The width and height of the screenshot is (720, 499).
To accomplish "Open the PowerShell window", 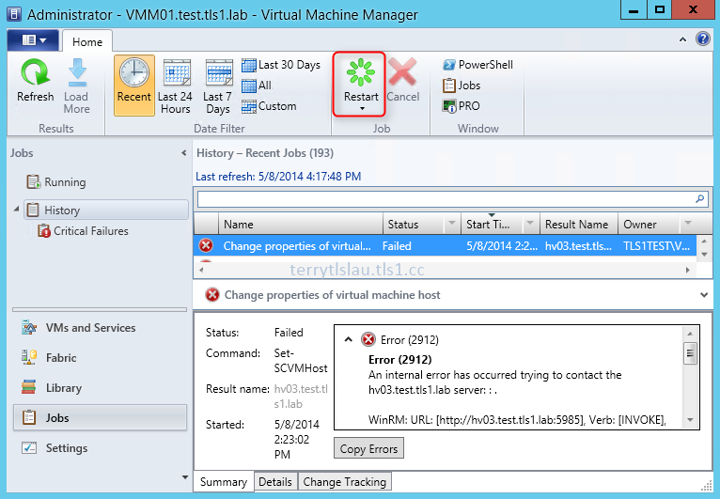I will pos(477,65).
